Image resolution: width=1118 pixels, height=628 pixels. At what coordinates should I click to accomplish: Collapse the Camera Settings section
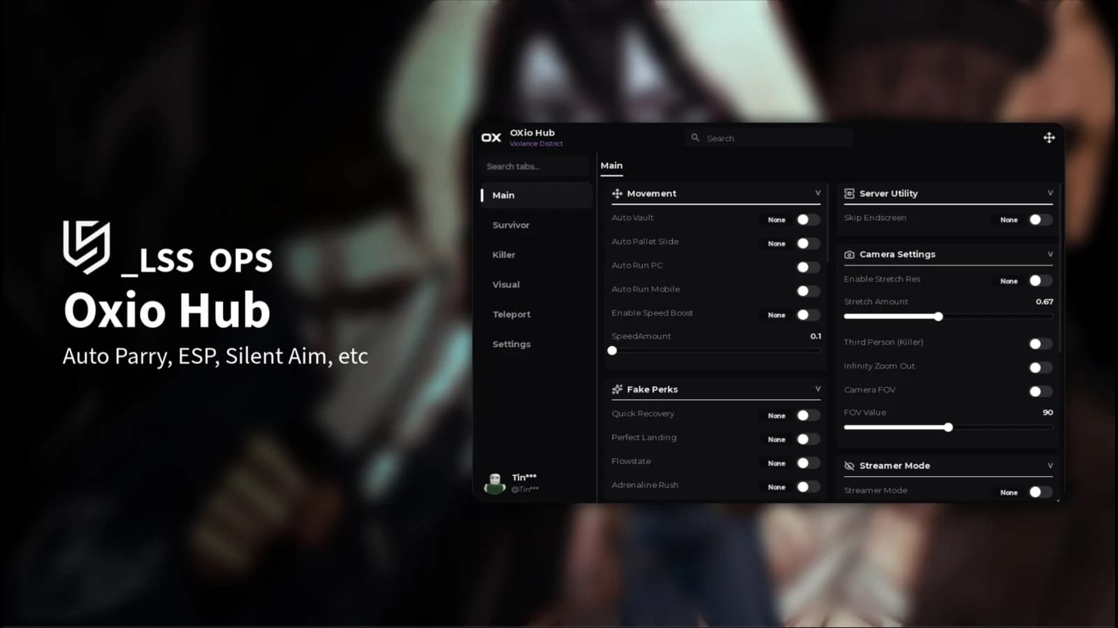point(1050,255)
